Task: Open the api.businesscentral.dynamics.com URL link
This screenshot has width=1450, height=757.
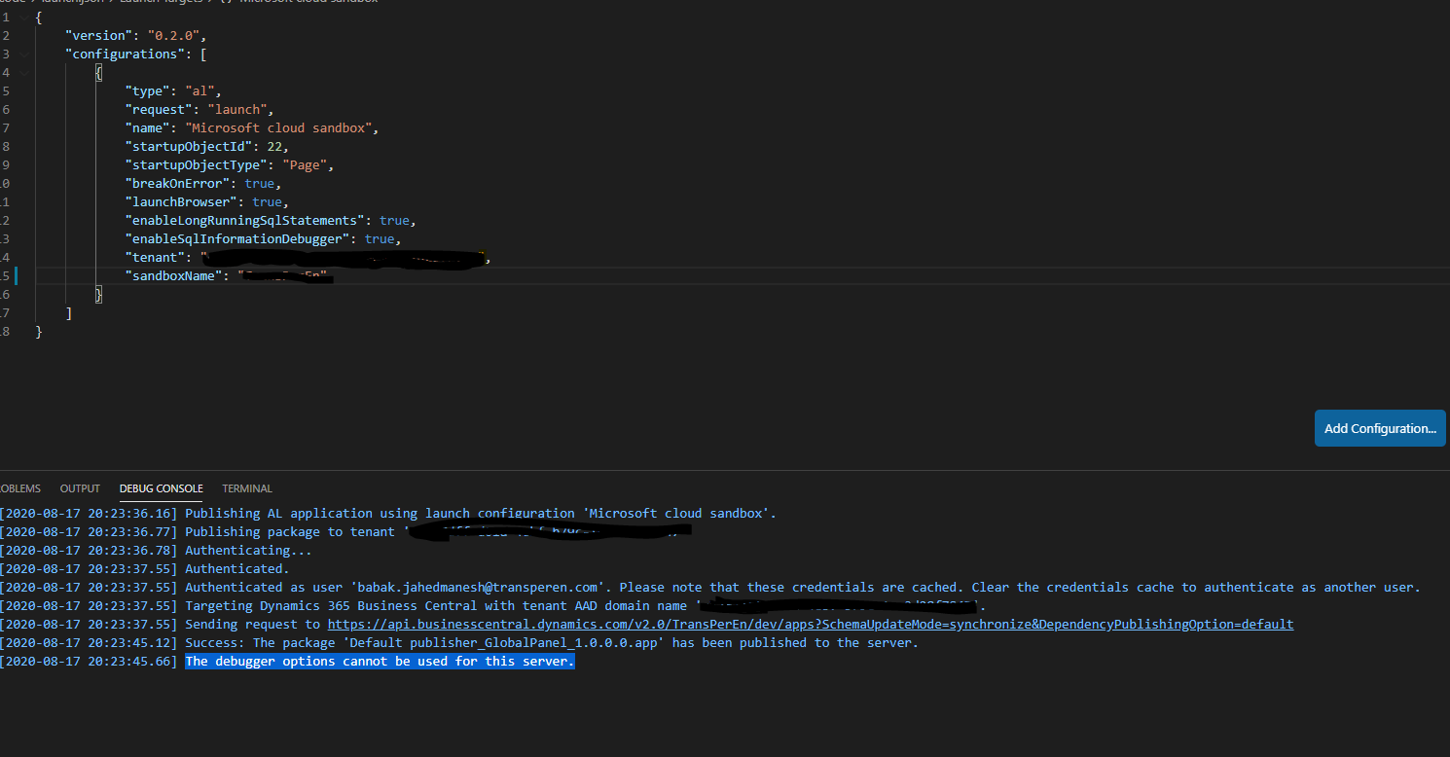Action: 811,625
